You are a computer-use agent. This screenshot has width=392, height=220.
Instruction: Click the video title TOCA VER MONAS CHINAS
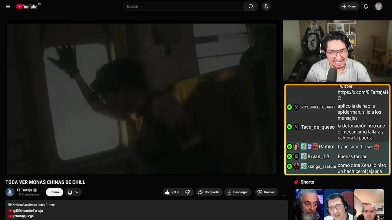point(45,182)
